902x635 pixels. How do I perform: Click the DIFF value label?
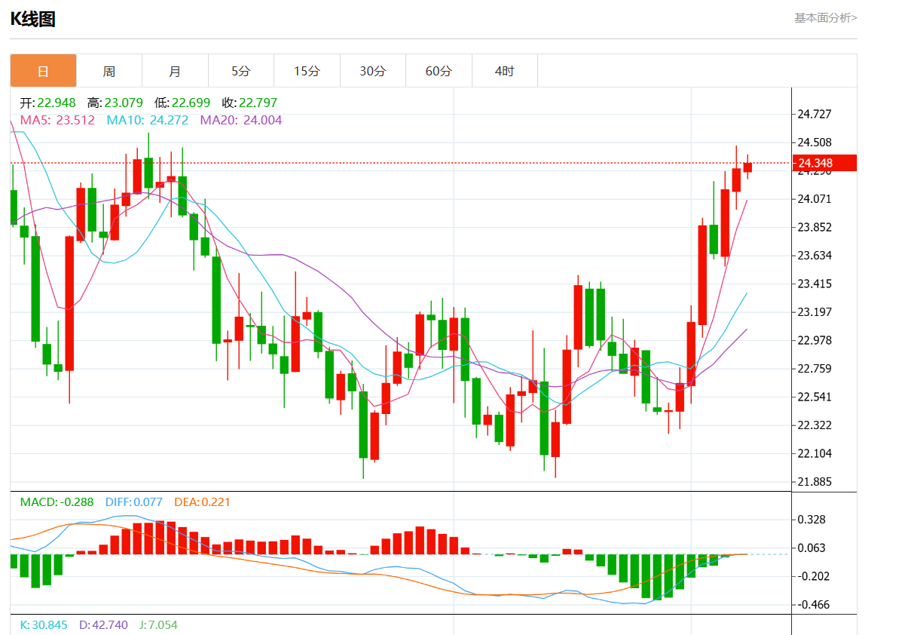pos(134,502)
